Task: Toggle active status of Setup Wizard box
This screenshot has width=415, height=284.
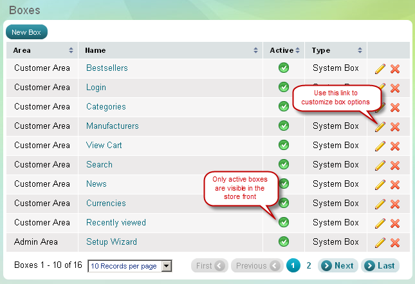Action: 284,241
